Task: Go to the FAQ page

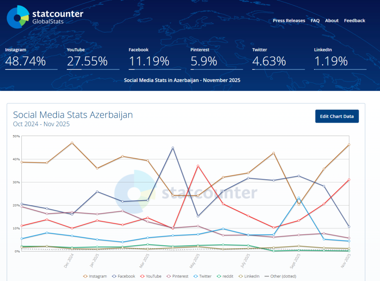Action: click(315, 21)
